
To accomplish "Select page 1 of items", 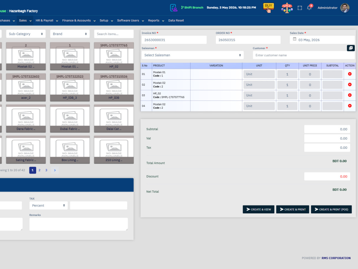I will tap(33, 170).
